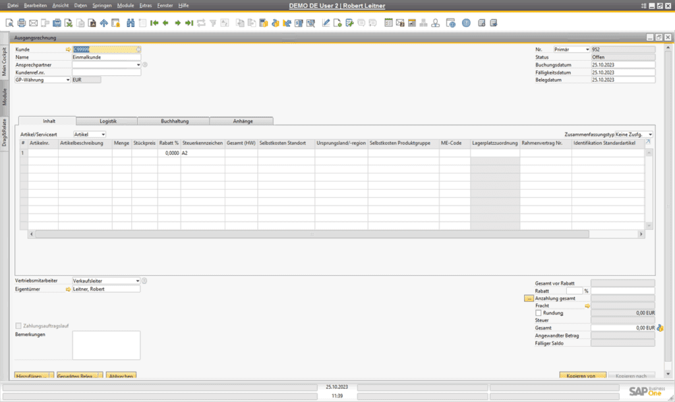Go to previous record green arrow
The width and height of the screenshot is (675, 402).
[165, 23]
